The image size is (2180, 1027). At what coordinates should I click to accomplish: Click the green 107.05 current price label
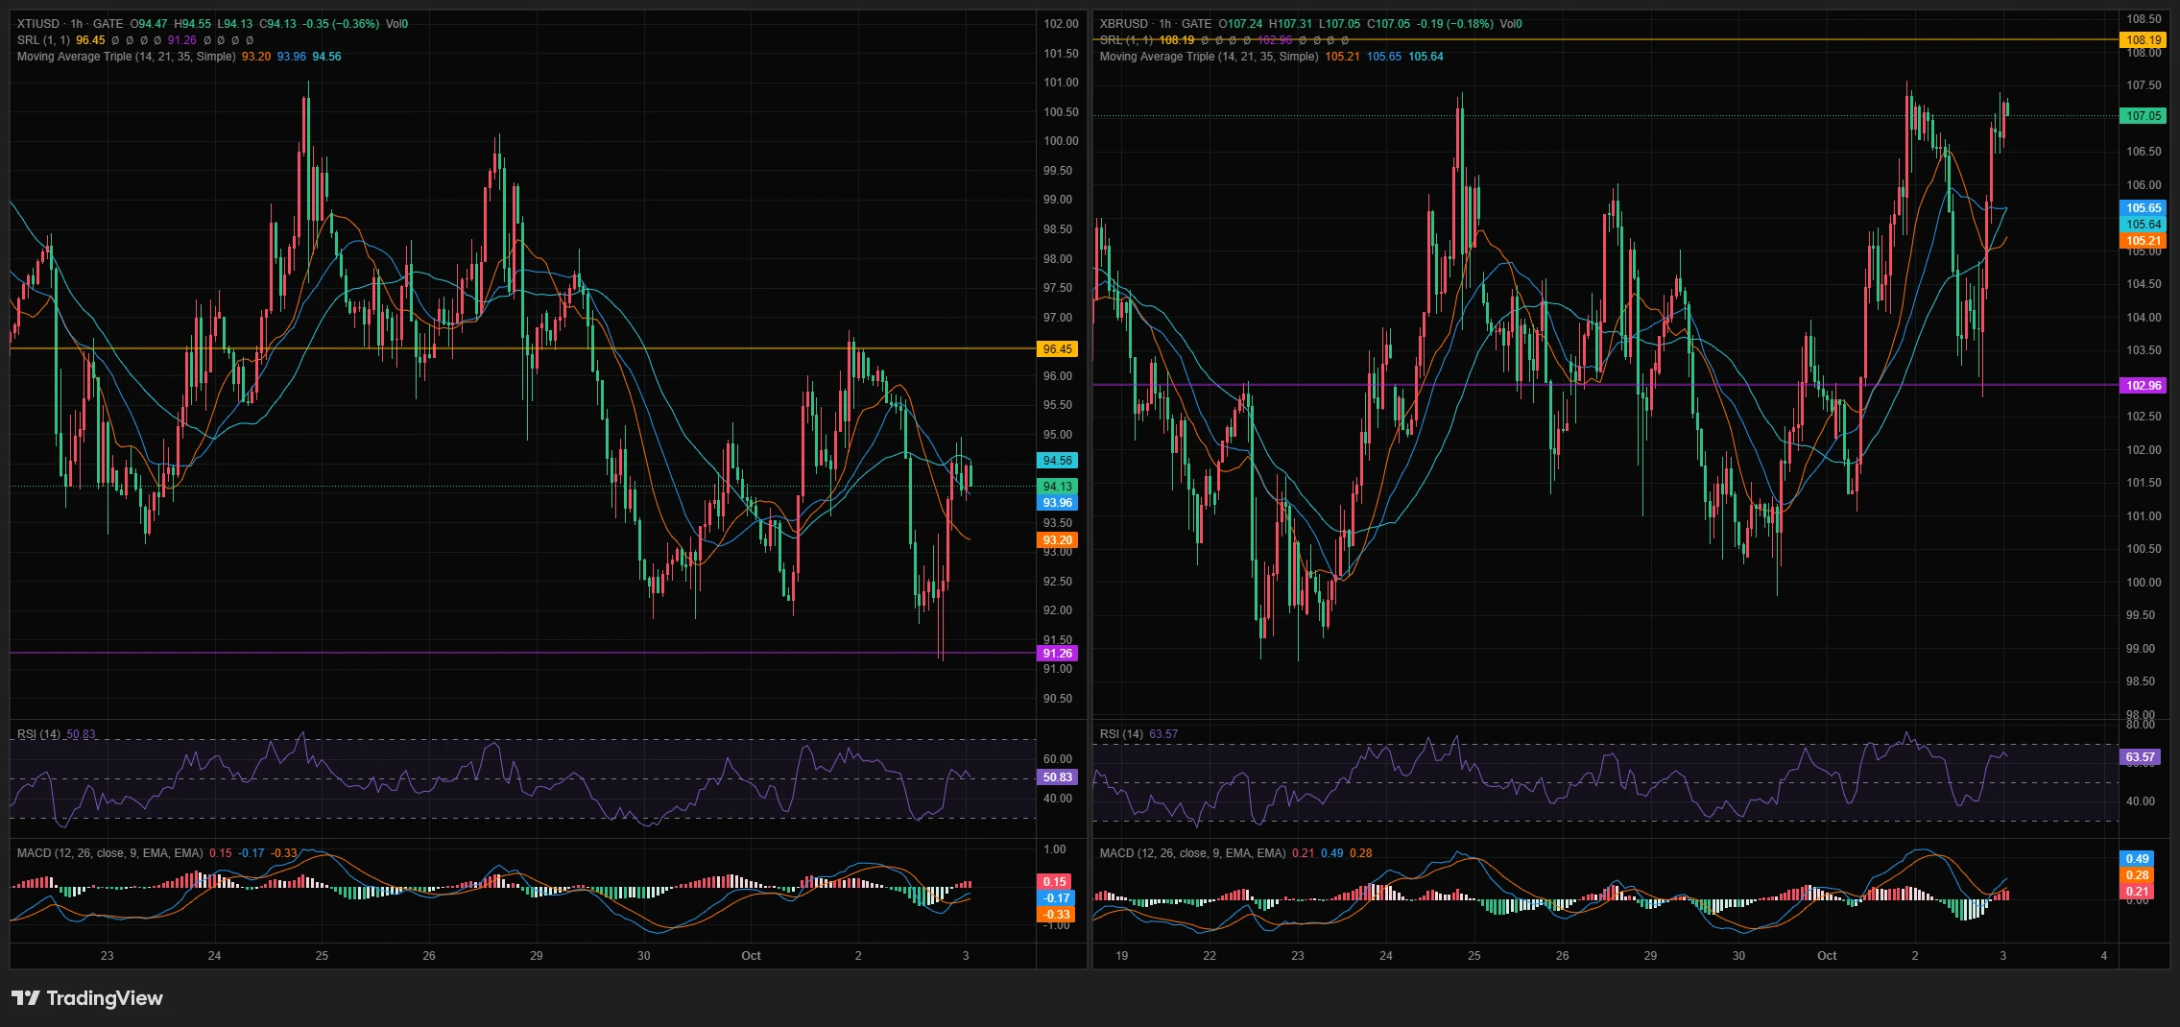[x=2144, y=116]
